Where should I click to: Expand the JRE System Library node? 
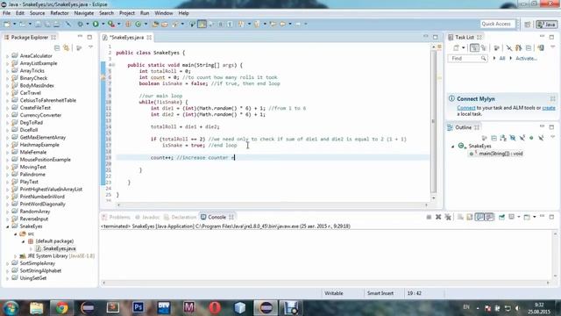[x=16, y=256]
